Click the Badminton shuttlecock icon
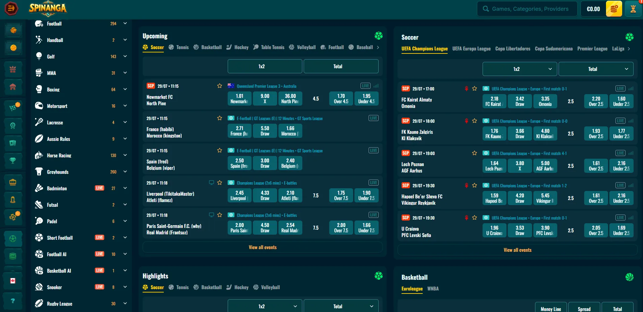 click(39, 188)
